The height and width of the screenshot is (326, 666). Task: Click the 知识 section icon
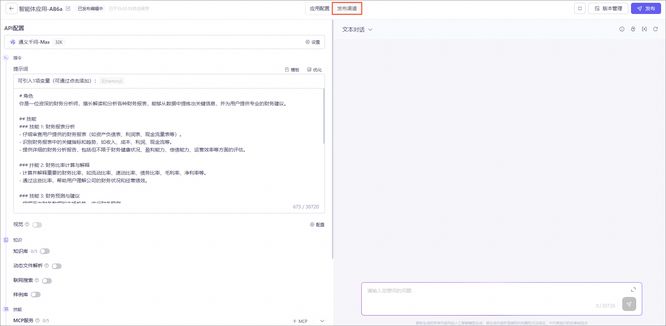pos(6,240)
